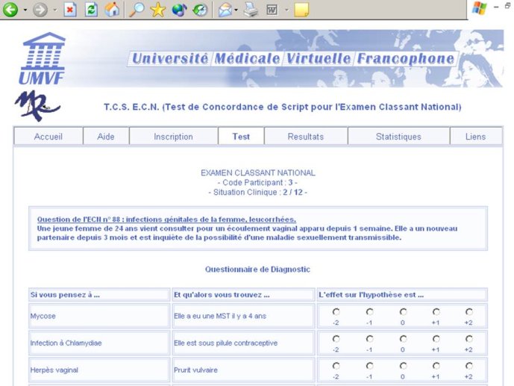Click the 'Prurit vulvaire' cell
This screenshot has width=514, height=386.
[x=243, y=370]
